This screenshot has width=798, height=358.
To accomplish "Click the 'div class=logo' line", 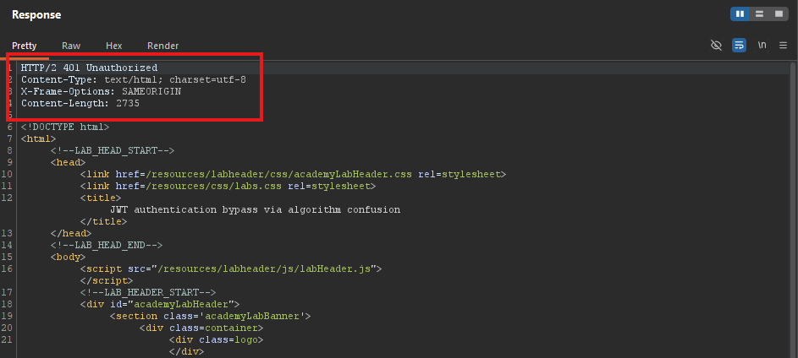I will point(217,339).
